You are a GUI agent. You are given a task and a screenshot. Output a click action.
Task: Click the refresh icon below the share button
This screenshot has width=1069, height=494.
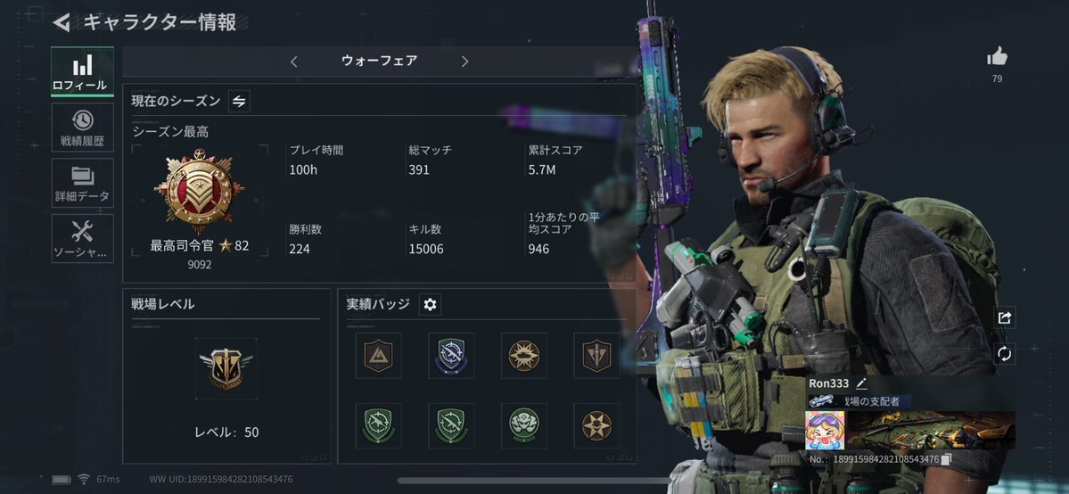tap(1004, 353)
